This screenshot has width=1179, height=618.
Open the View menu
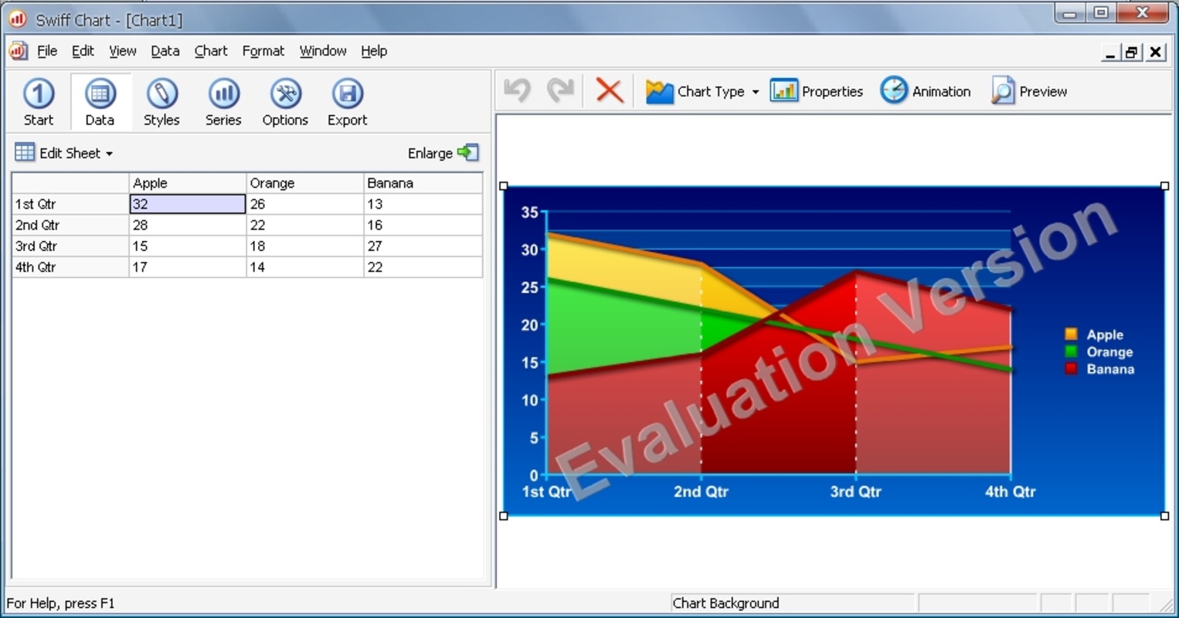pyautogui.click(x=122, y=51)
